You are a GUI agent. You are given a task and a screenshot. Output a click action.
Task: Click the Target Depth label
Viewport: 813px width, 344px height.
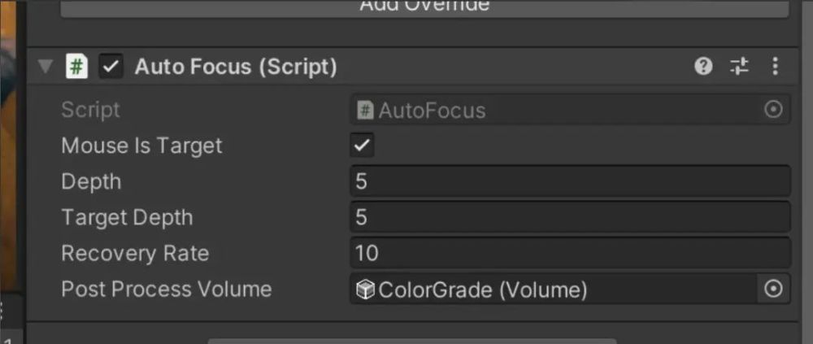127,217
